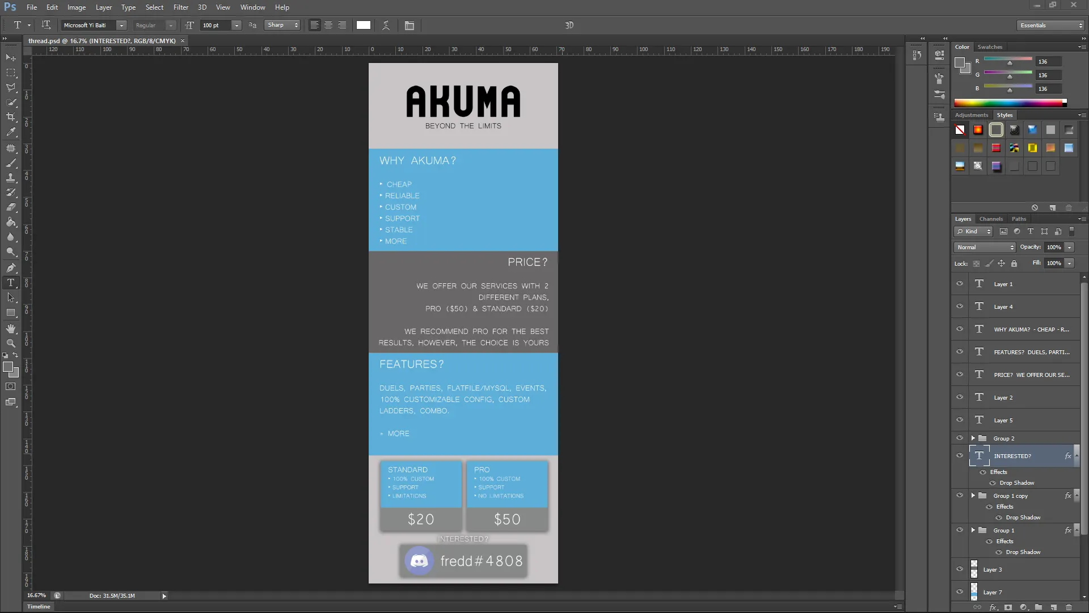Expand the Group 2 folder
The image size is (1089, 613).
pyautogui.click(x=973, y=438)
